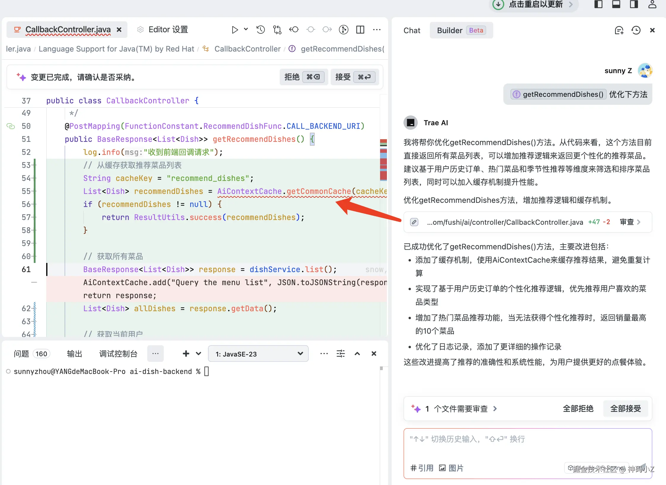Toggle the left primary sidebar layout icon
The height and width of the screenshot is (485, 666).
(x=598, y=4)
